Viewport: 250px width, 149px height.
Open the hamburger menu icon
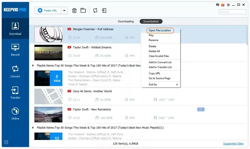pyautogui.click(x=228, y=5)
